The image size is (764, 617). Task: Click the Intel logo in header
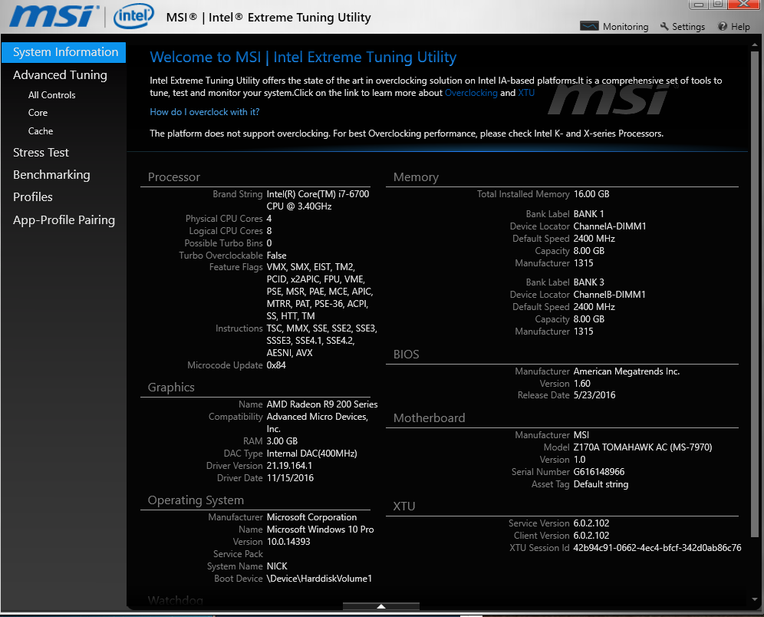click(x=133, y=17)
